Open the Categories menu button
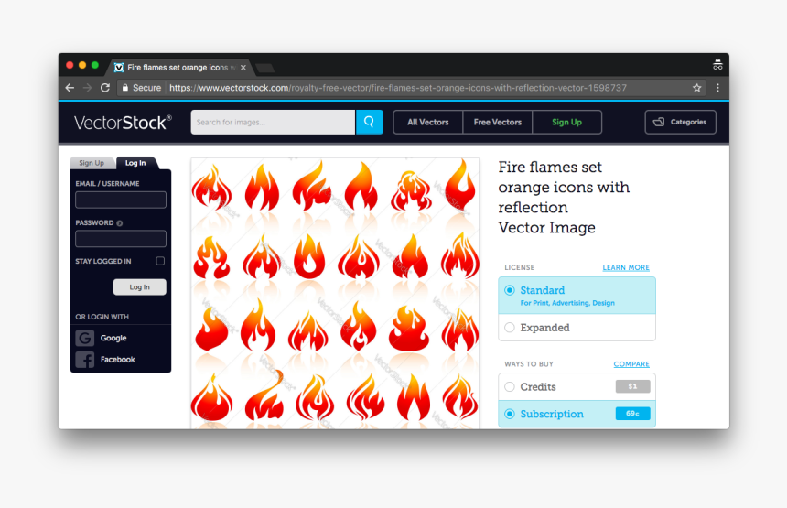The image size is (787, 508). click(680, 122)
